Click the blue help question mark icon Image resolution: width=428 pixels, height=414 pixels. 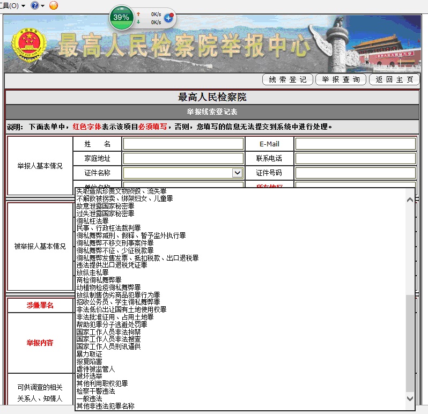point(34,5)
